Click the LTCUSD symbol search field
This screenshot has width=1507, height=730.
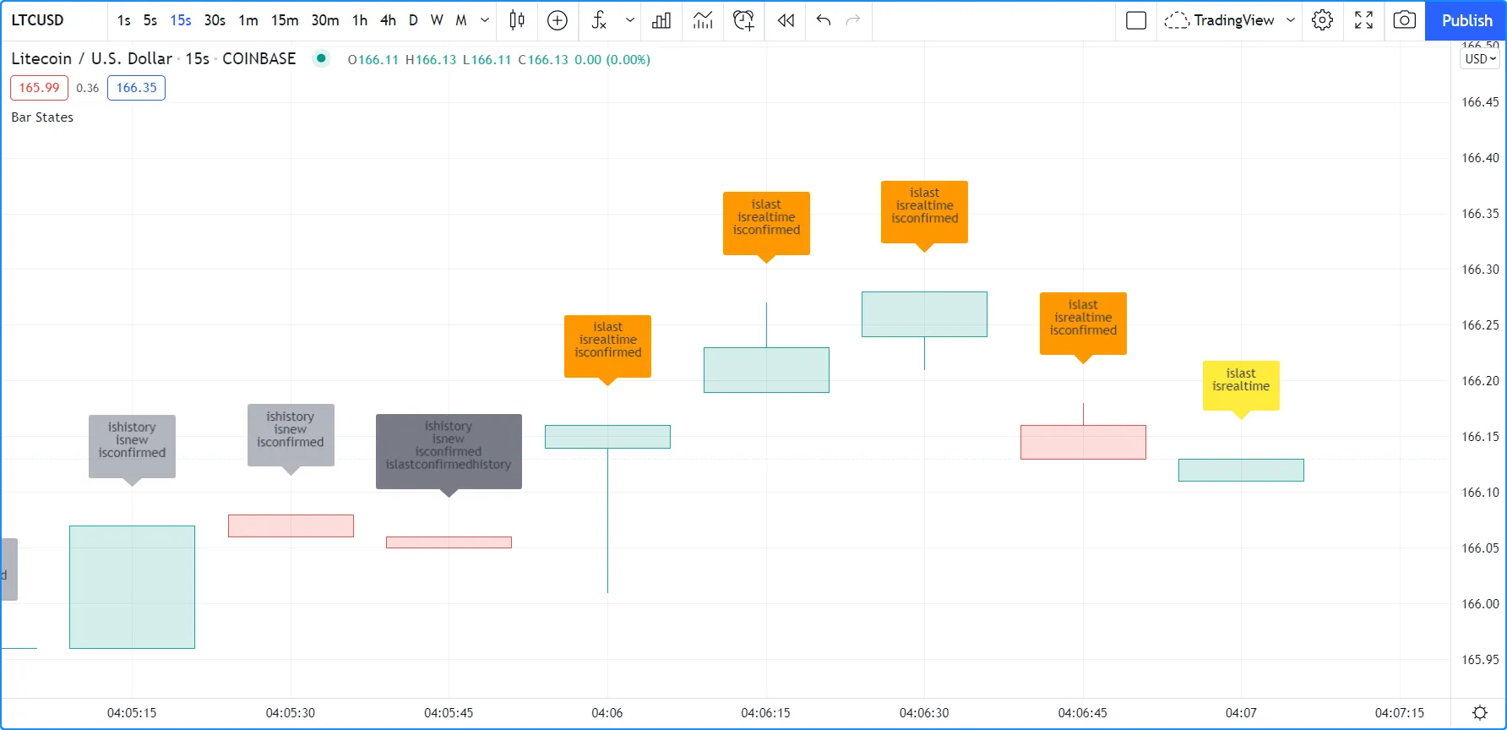[x=38, y=20]
